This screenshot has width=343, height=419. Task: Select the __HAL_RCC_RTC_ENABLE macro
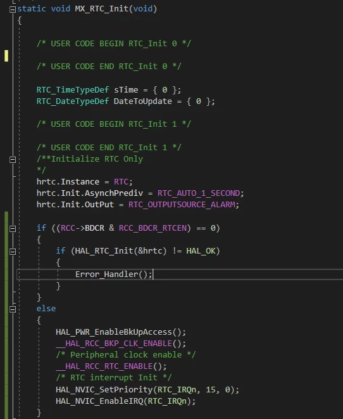click(104, 366)
